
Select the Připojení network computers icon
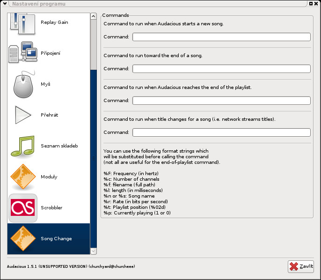tap(23, 52)
